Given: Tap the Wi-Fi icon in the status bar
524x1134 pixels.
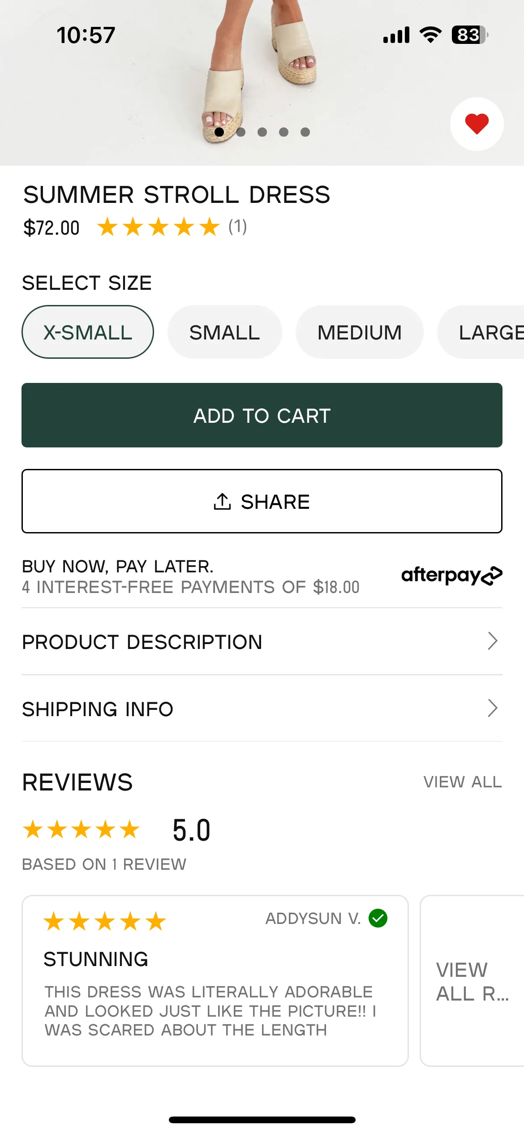Looking at the screenshot, I should click(x=430, y=34).
